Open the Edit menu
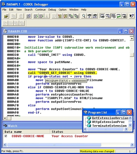Viewport: 137px width, 154px height. point(11,10)
